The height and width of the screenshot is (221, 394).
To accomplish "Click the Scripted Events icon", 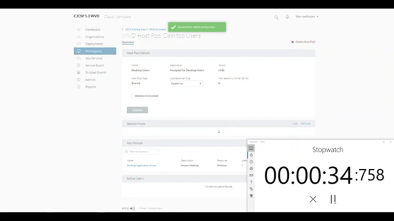I will point(79,72).
